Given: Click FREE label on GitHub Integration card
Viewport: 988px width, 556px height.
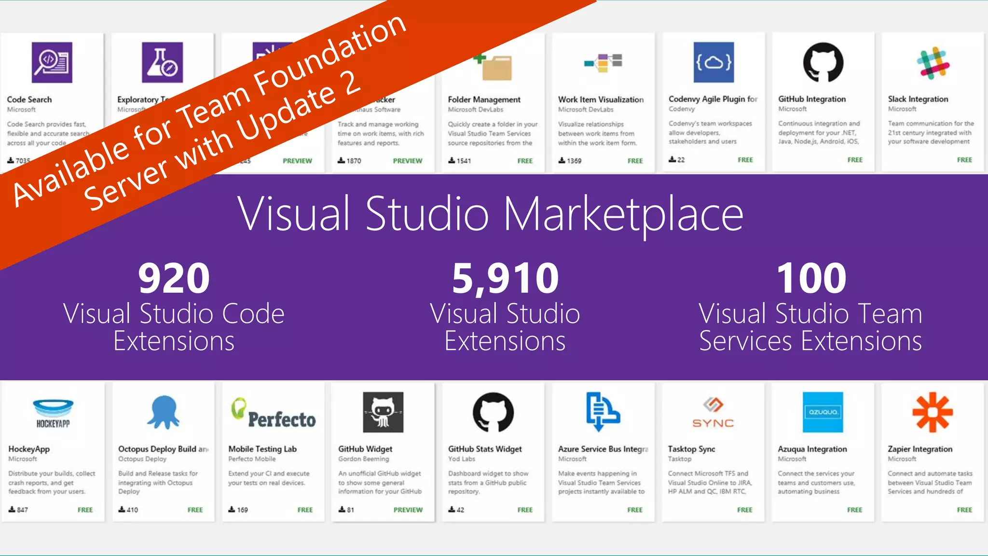Looking at the screenshot, I should (855, 160).
